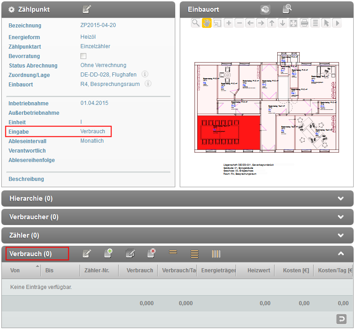Toggle the Bevorratung checkbox
This screenshot has width=355, height=329.
(83, 56)
